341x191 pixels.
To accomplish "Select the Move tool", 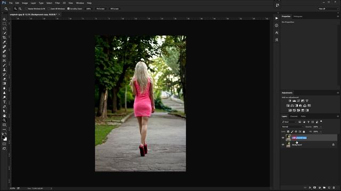I will click(4, 19).
